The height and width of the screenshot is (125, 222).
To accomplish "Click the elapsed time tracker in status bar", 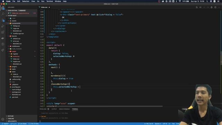I will (33, 124).
